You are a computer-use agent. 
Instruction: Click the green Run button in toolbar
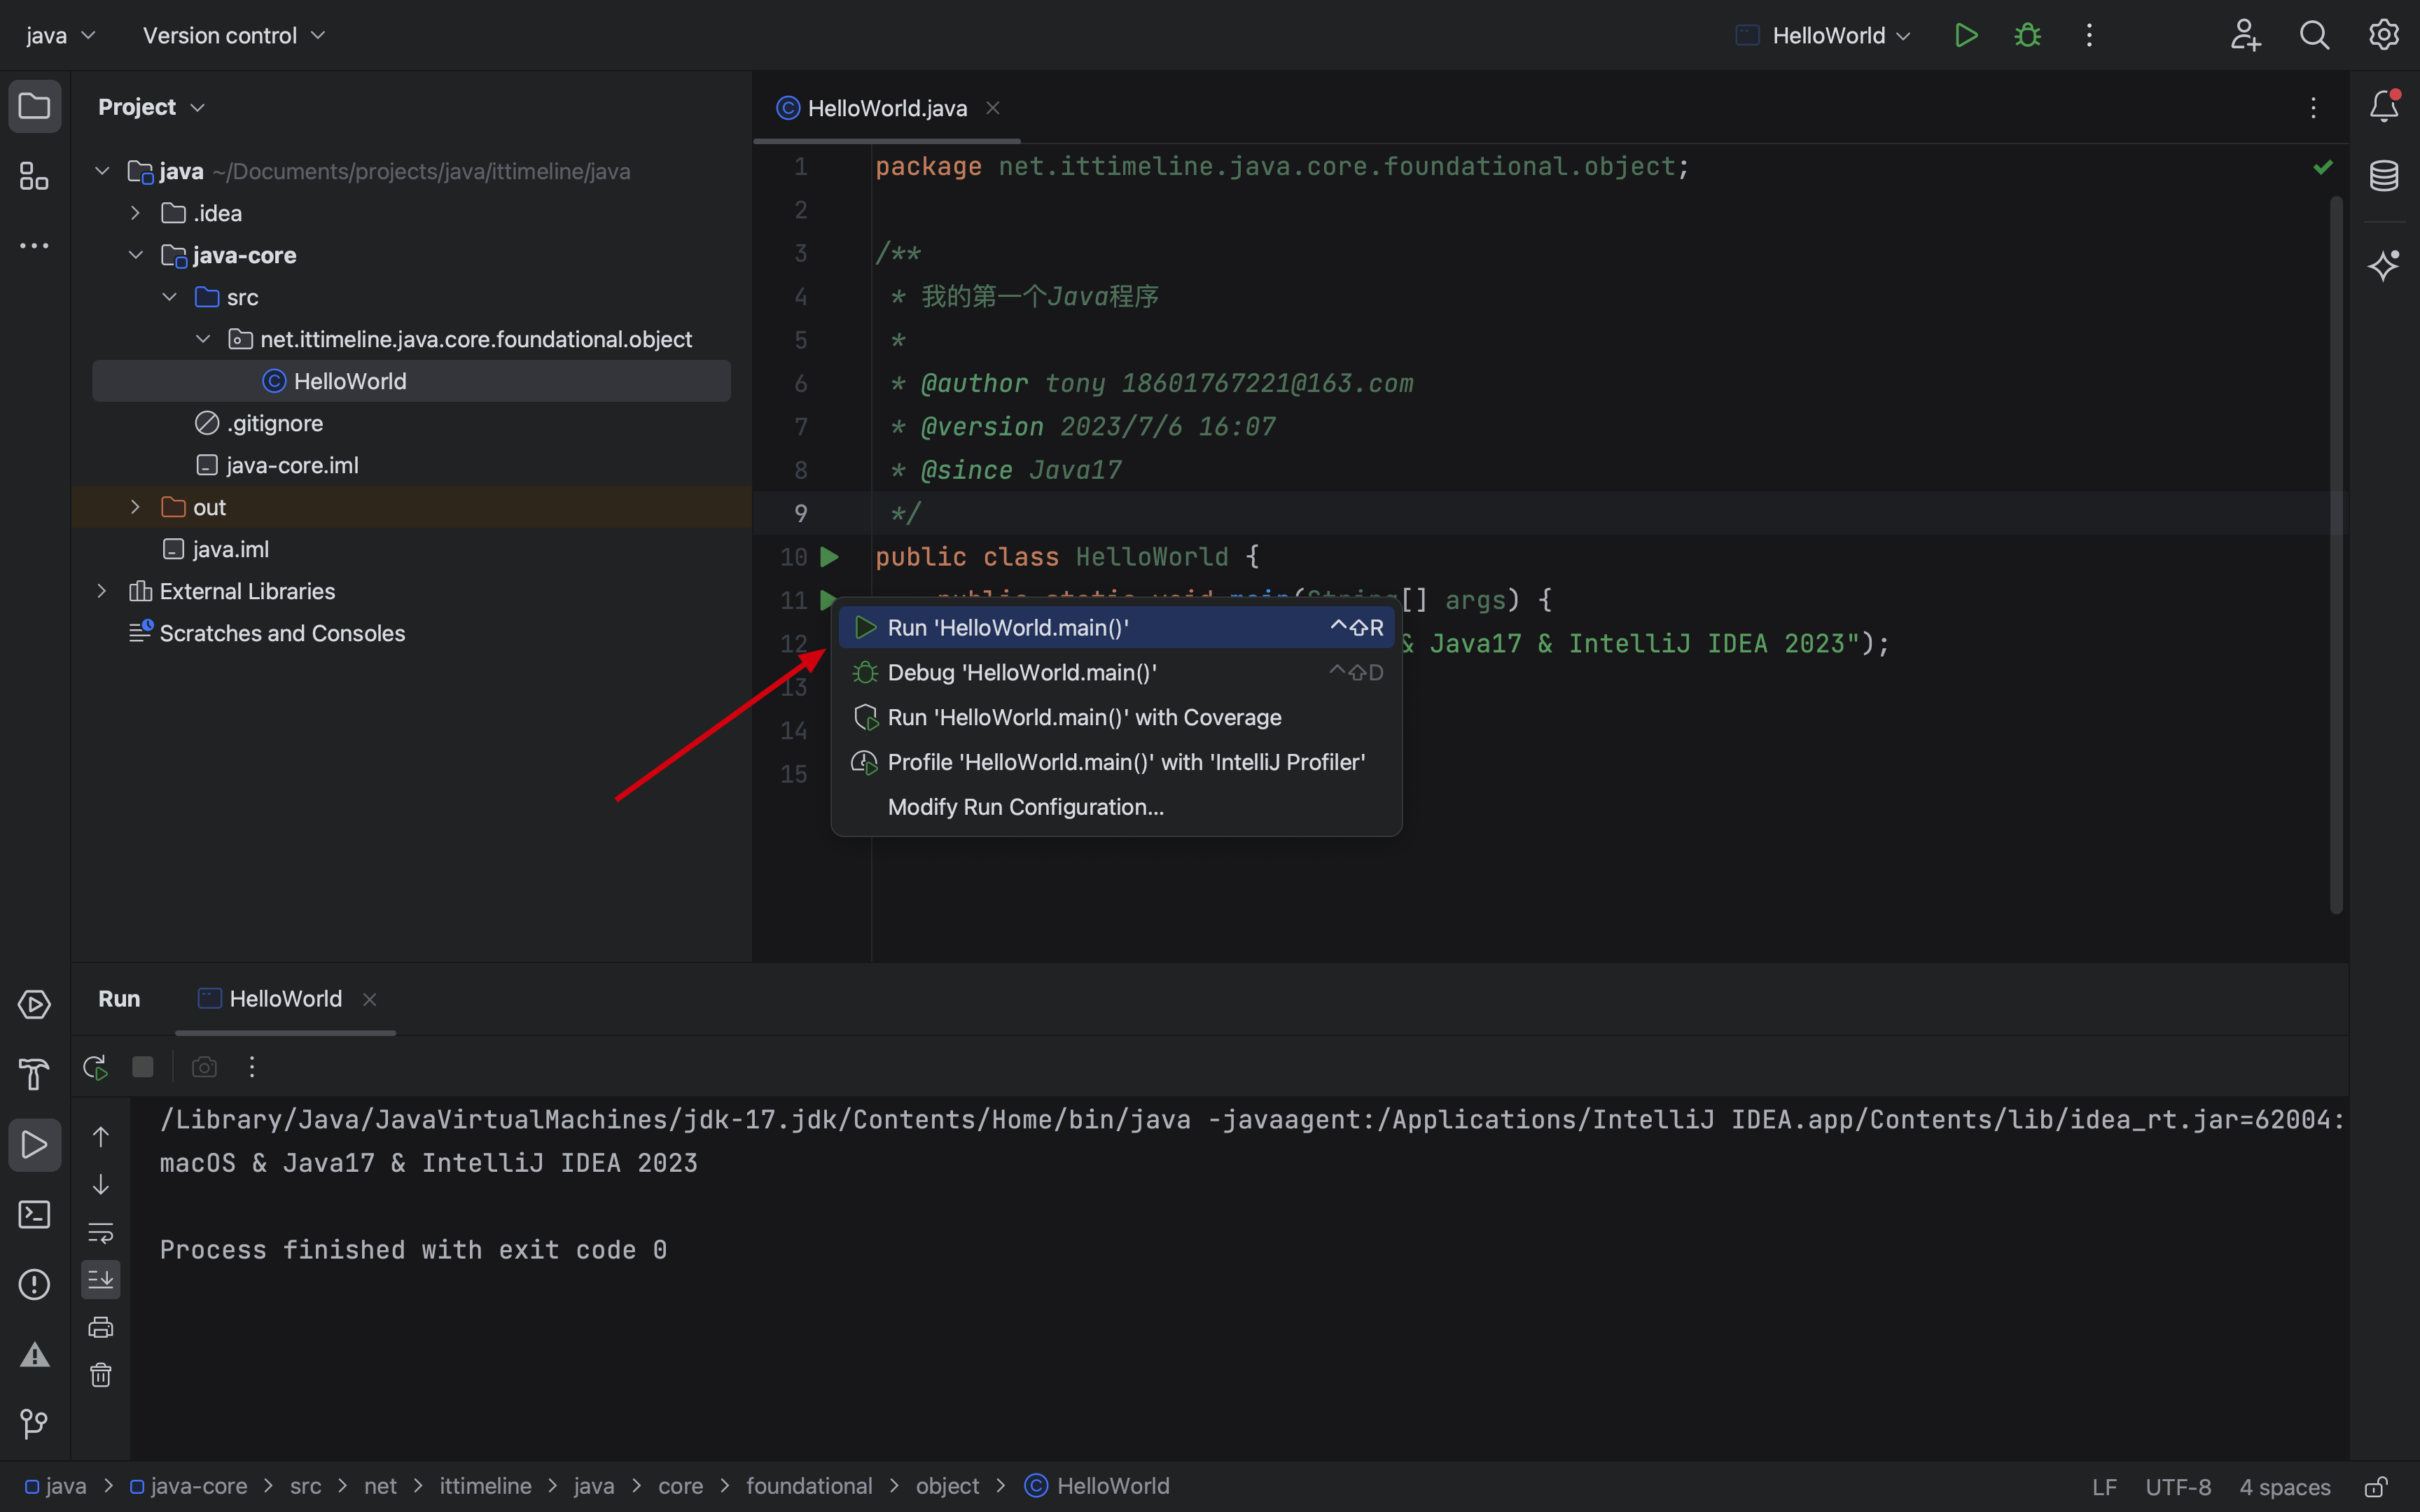tap(1965, 35)
